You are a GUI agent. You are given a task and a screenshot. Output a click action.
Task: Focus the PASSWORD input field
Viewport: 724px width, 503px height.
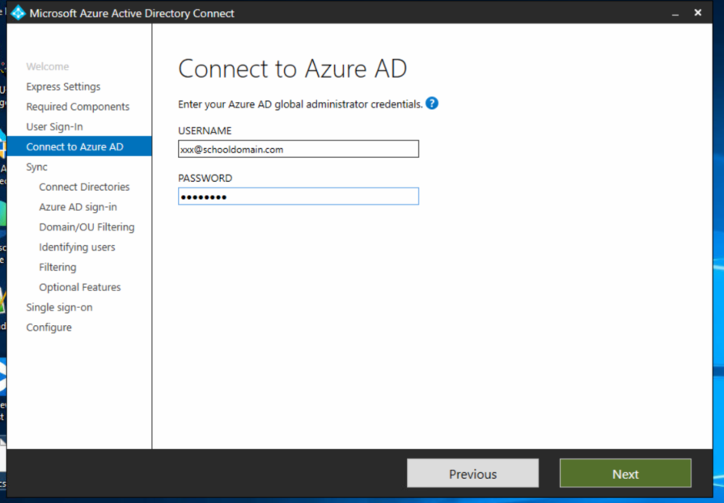click(x=298, y=197)
